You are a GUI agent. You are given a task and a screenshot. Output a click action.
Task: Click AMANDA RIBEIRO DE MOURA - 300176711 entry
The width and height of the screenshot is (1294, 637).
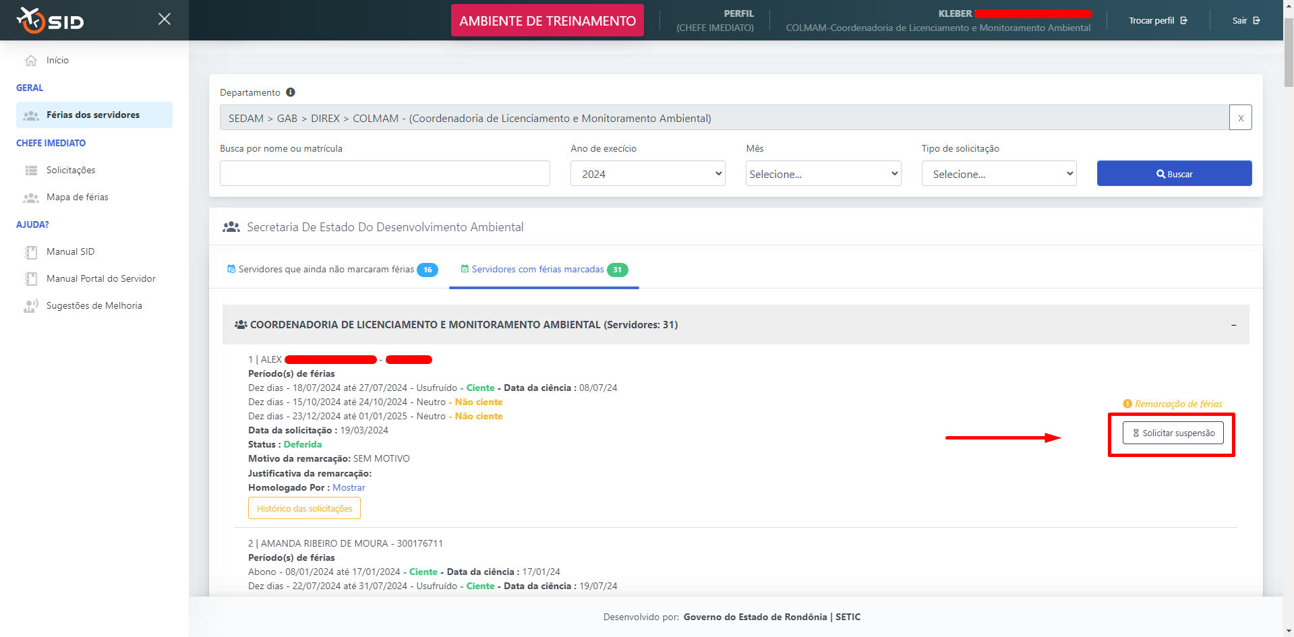345,543
